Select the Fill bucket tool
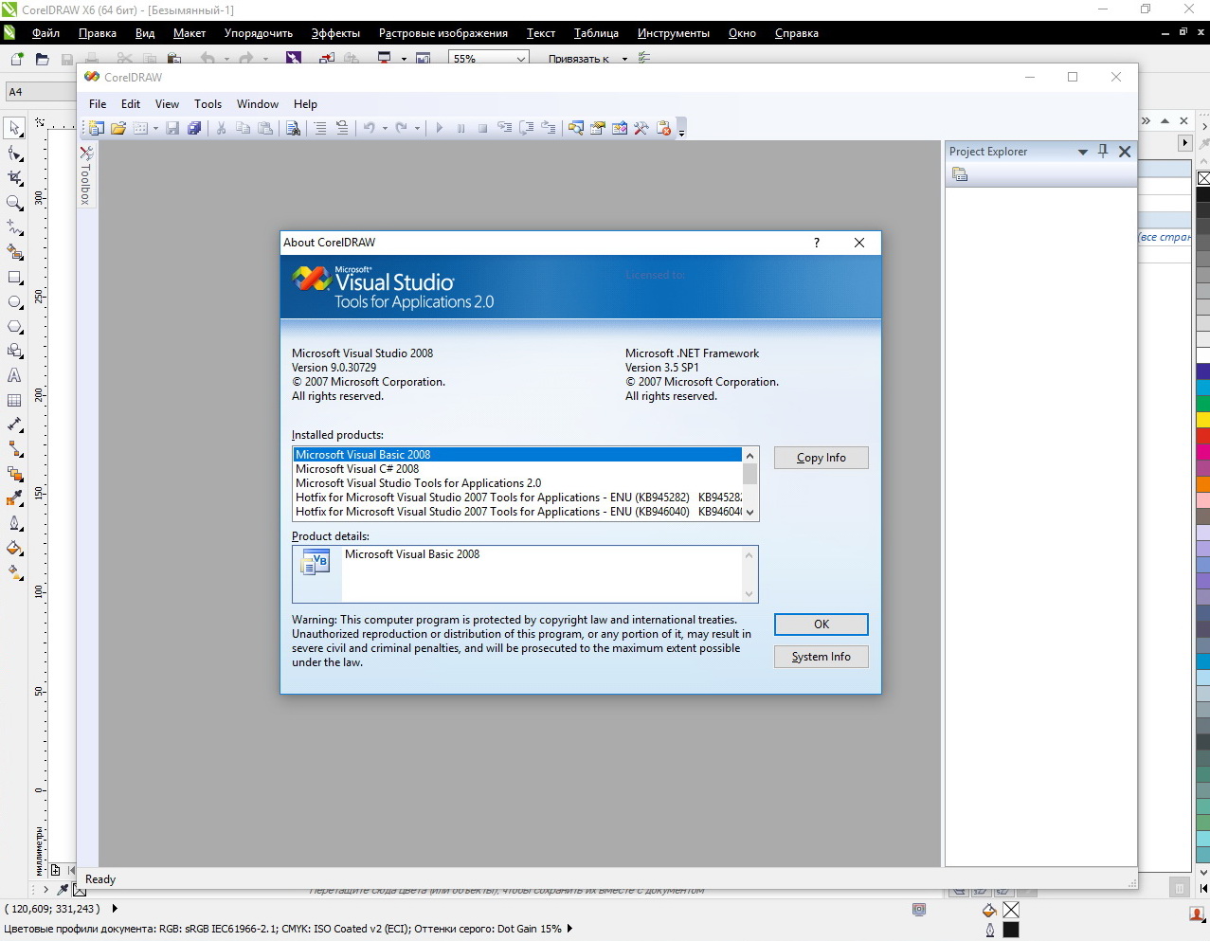Screen dimensions: 1210x941 coord(14,549)
